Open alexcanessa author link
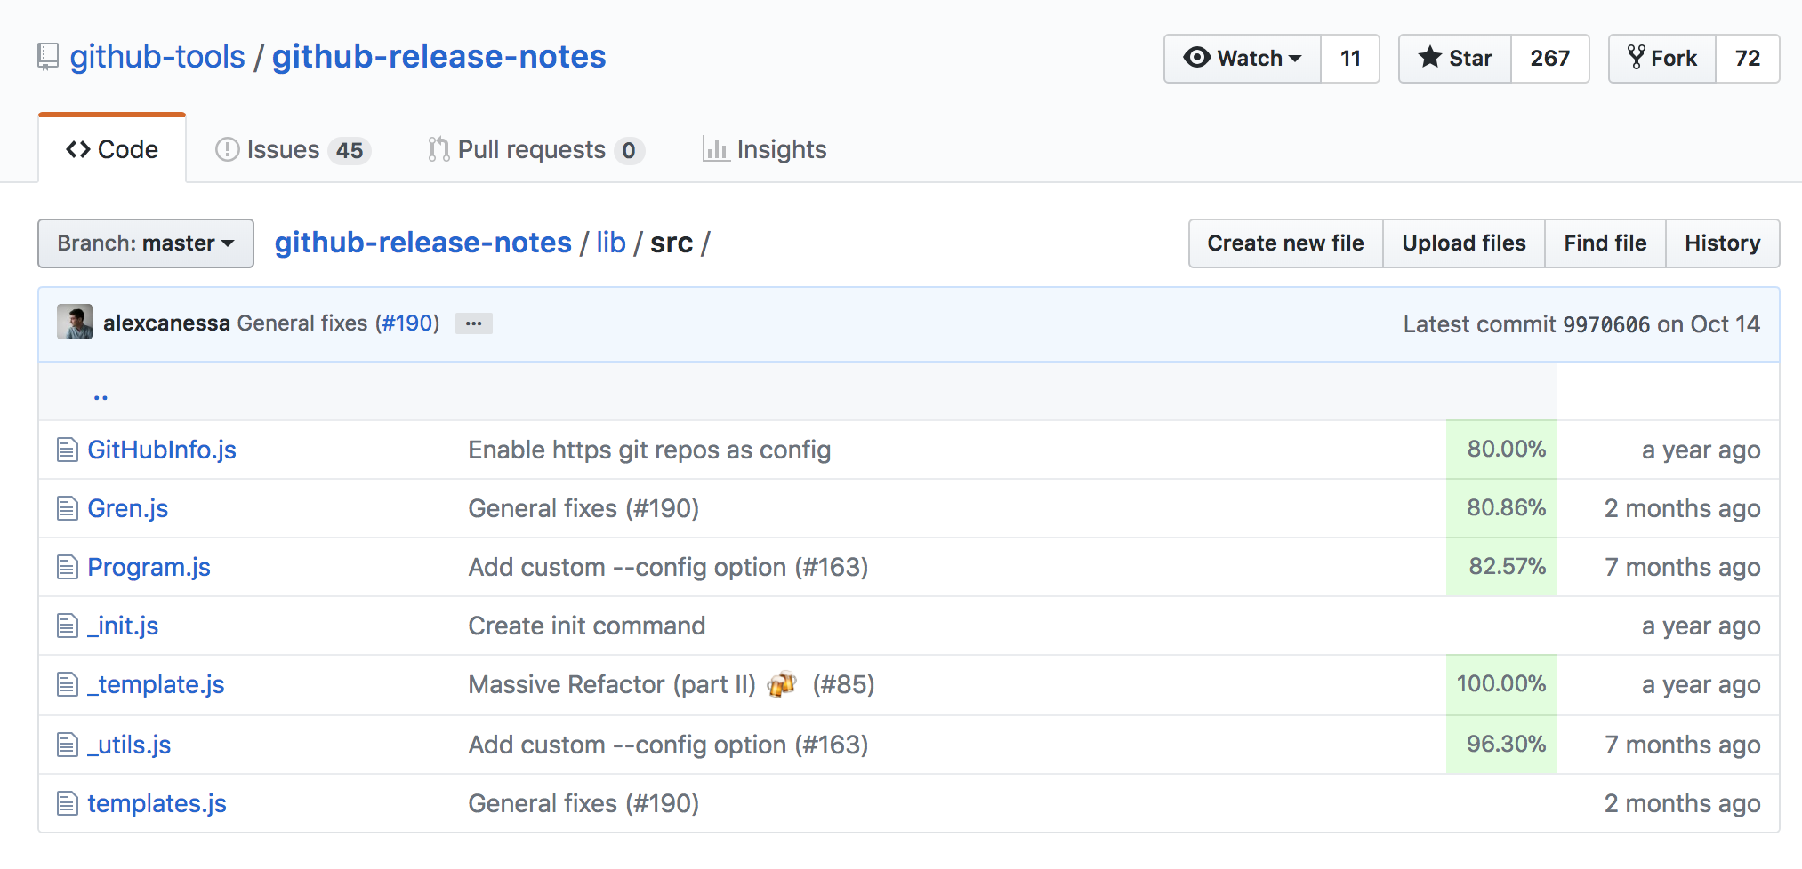 click(166, 323)
